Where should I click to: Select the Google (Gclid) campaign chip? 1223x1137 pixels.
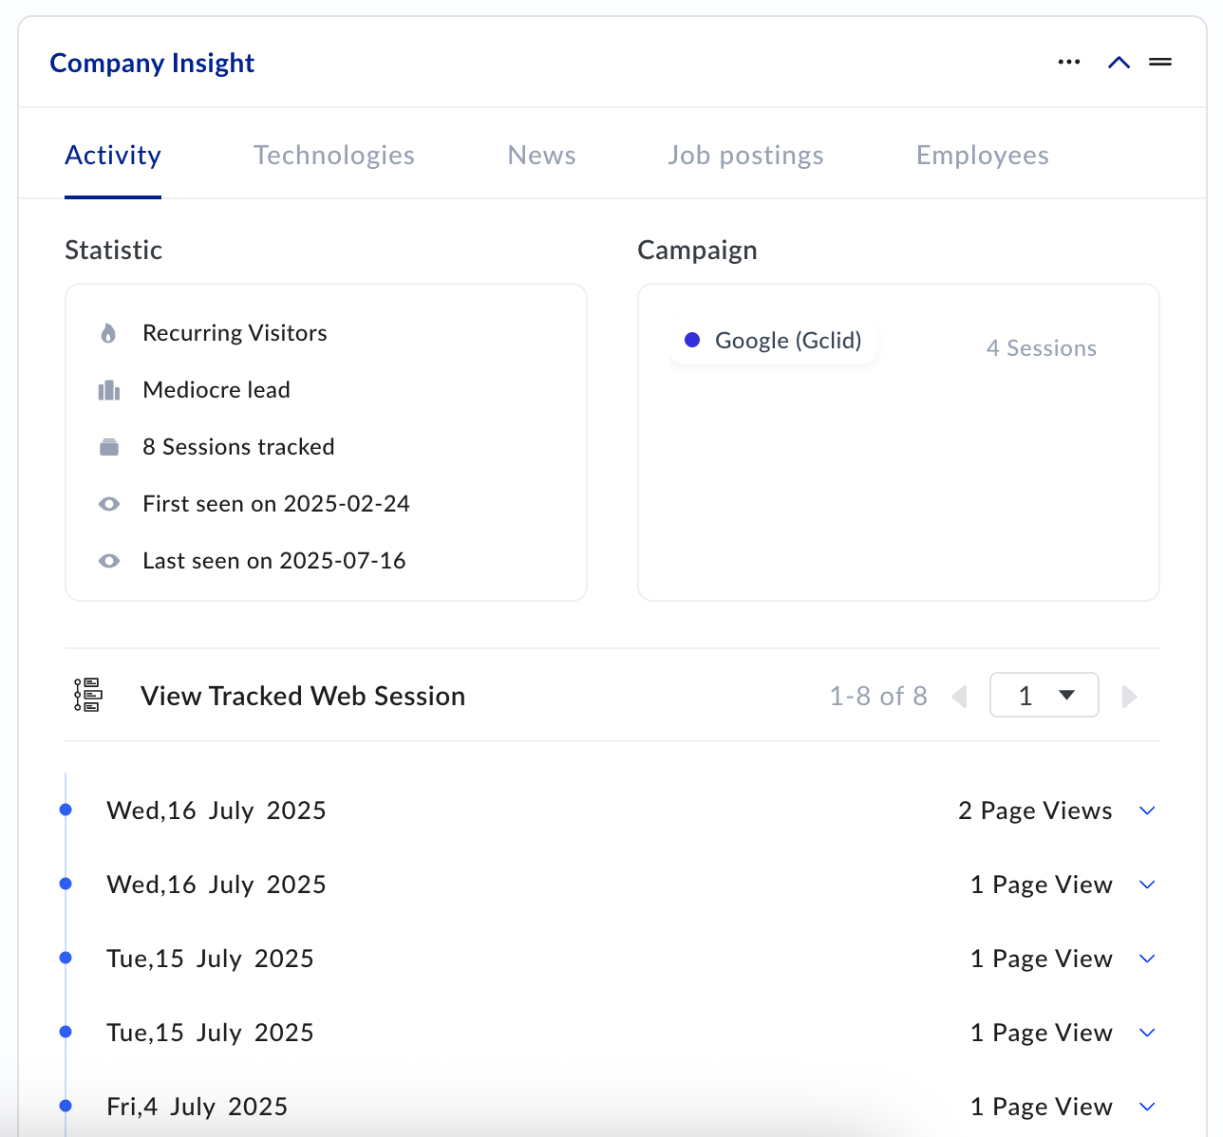coord(774,341)
